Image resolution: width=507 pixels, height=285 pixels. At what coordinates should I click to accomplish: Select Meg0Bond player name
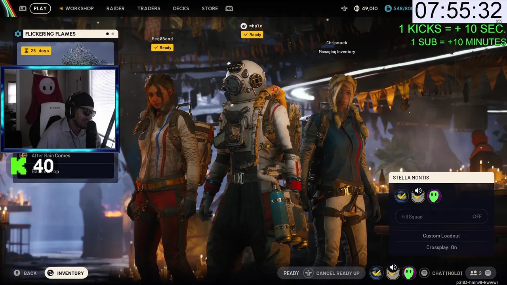click(x=162, y=39)
